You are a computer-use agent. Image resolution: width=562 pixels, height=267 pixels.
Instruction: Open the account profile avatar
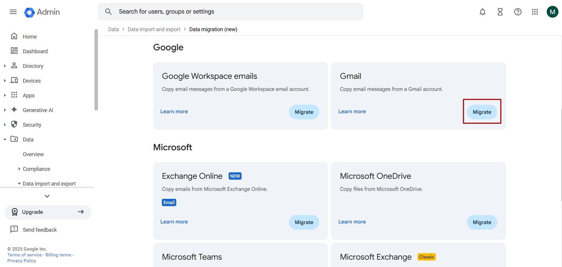552,12
